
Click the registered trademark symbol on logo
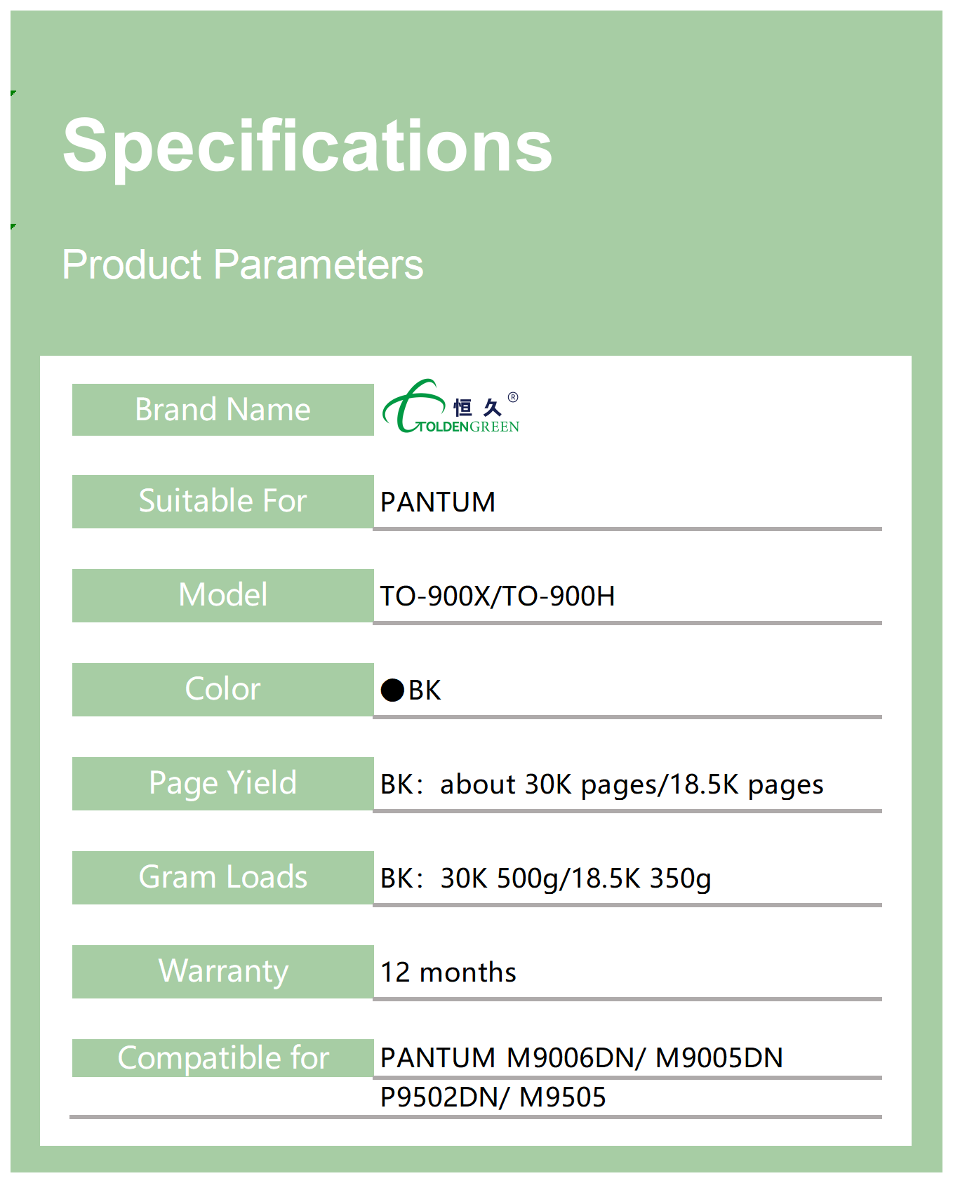tap(513, 397)
